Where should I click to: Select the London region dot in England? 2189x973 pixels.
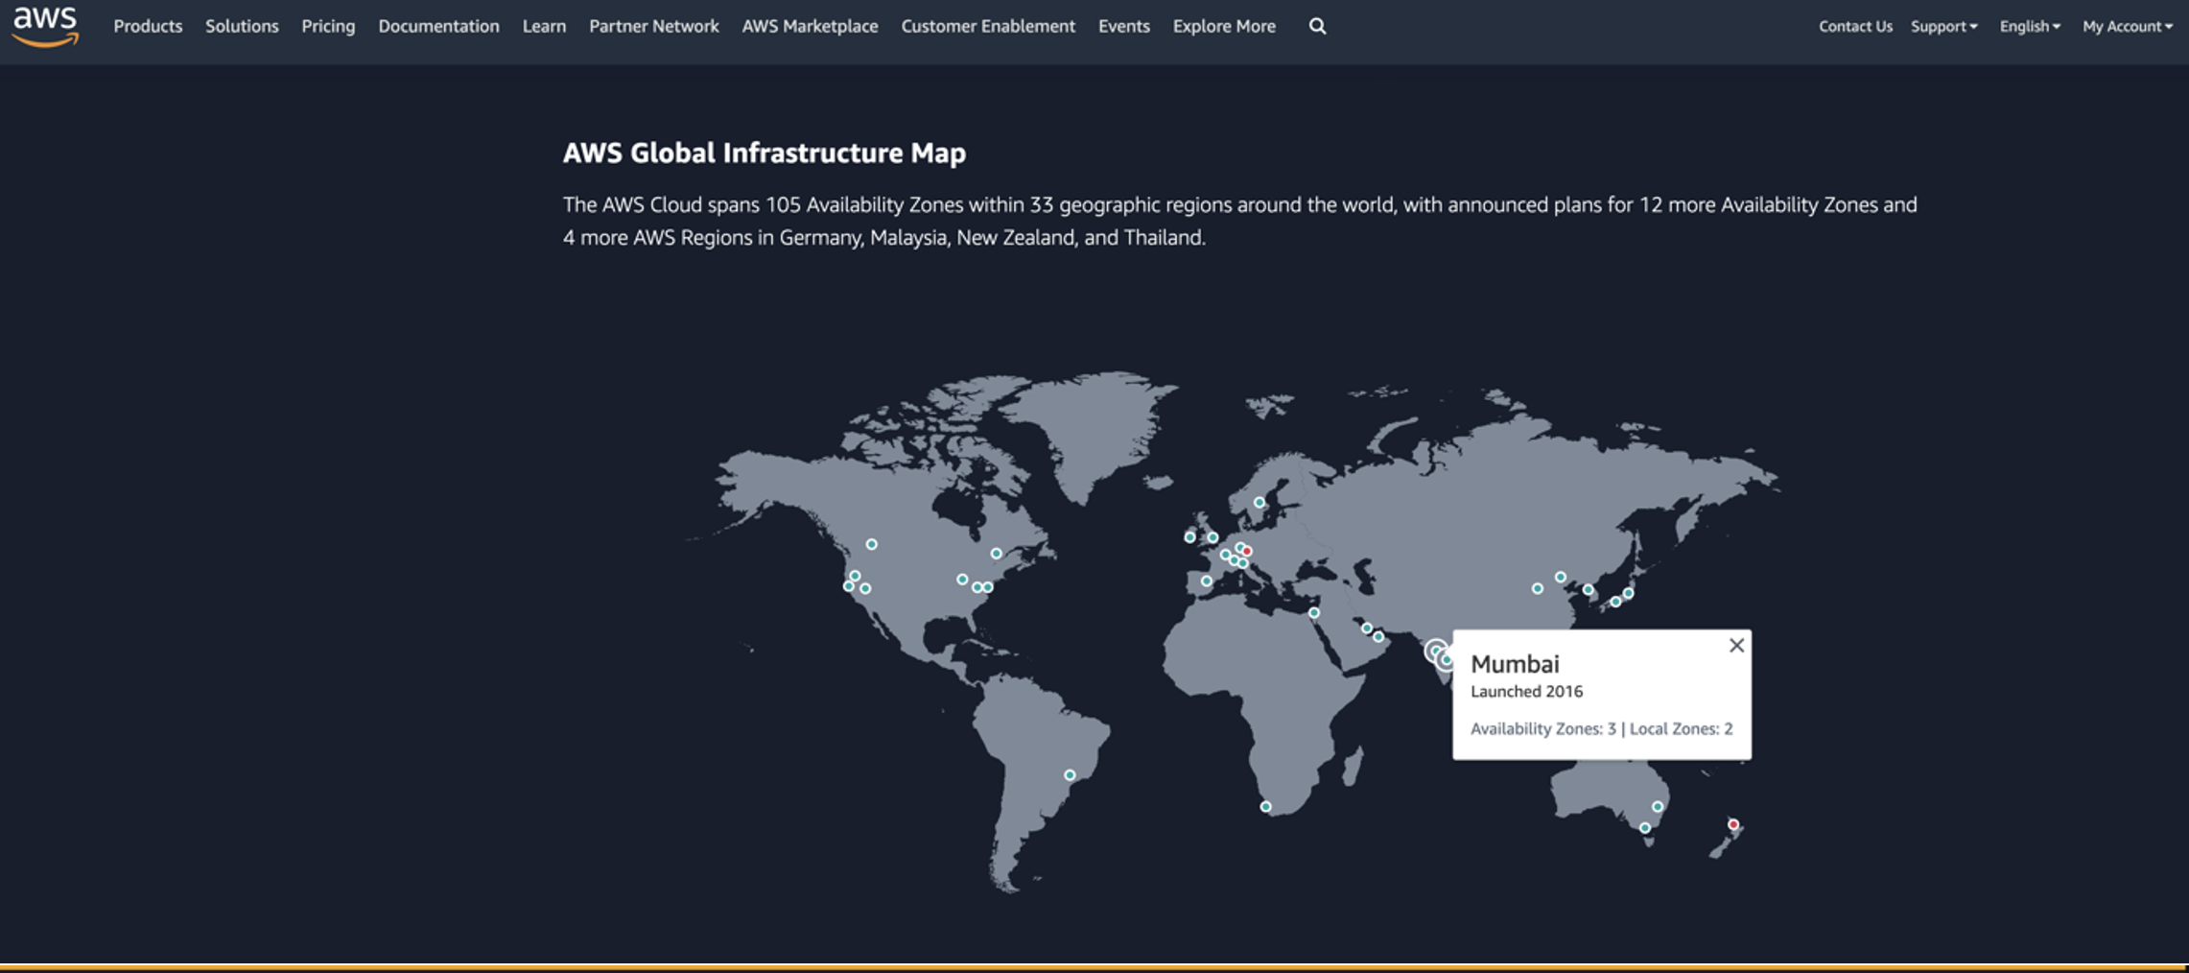pos(1212,537)
